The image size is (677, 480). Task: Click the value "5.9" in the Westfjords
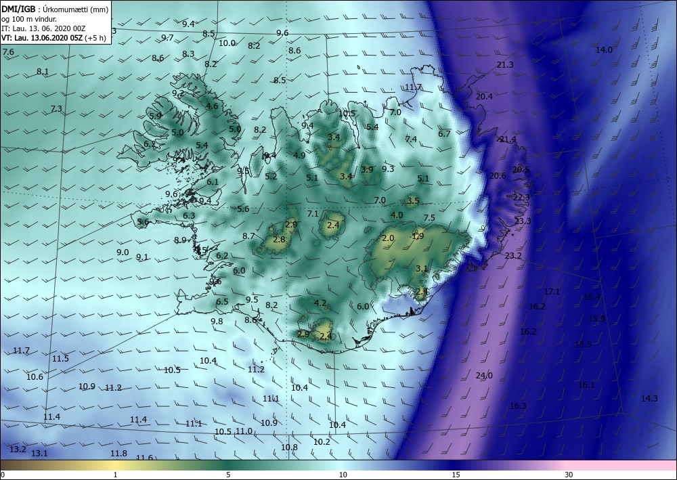[155, 116]
